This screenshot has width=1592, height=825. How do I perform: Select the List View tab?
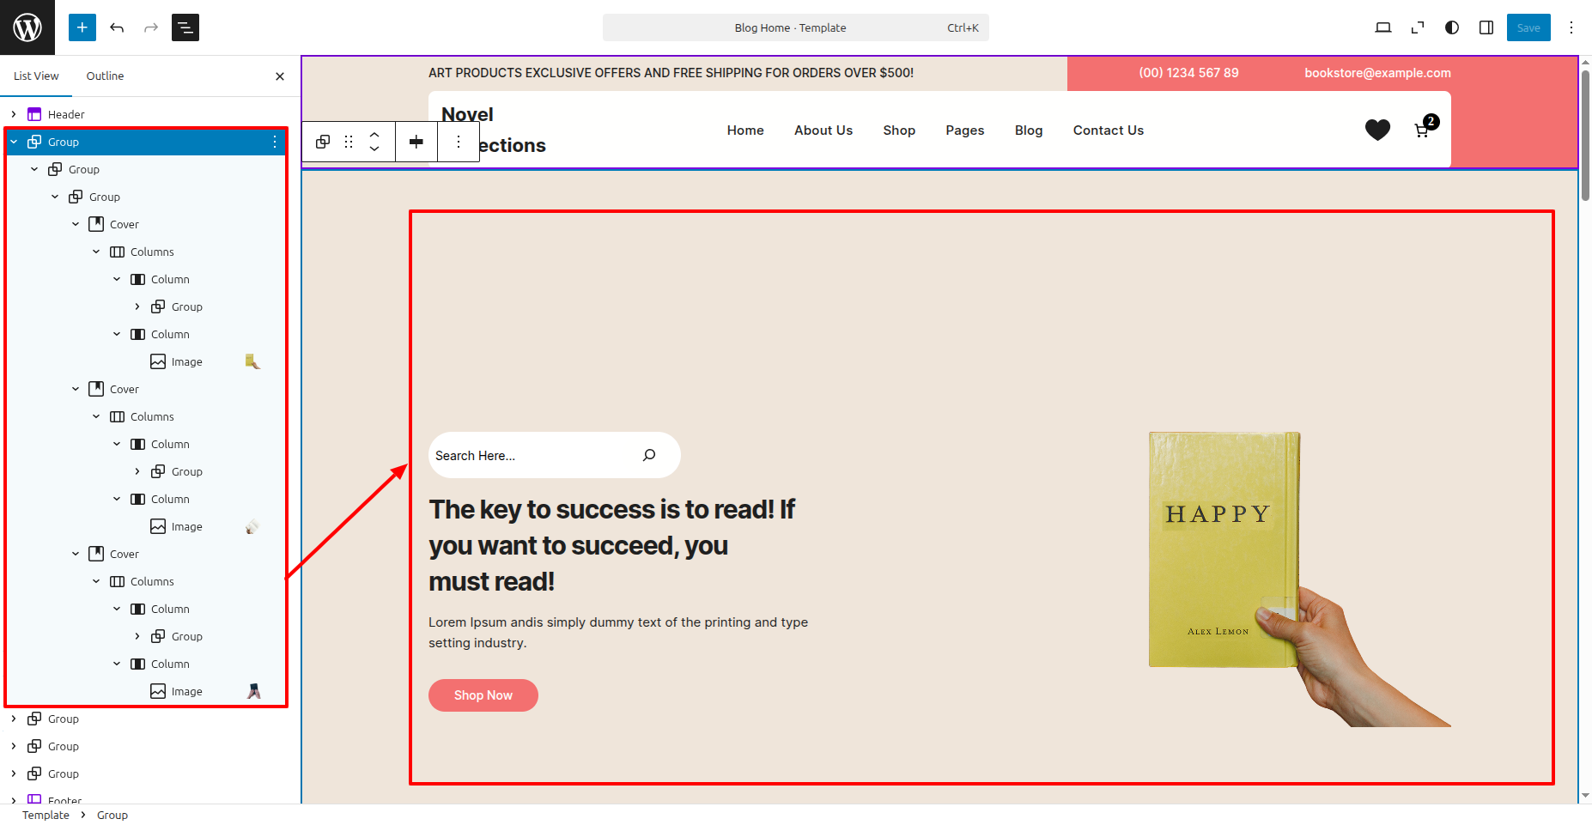pyautogui.click(x=36, y=76)
